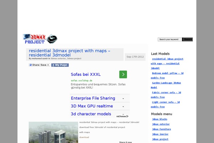Select 3dmax project in Models menu
The image size is (214, 143).
pyautogui.click(x=160, y=139)
